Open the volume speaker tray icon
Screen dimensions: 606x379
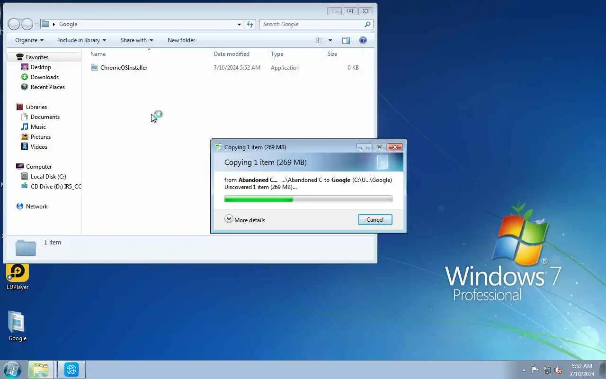(x=558, y=370)
